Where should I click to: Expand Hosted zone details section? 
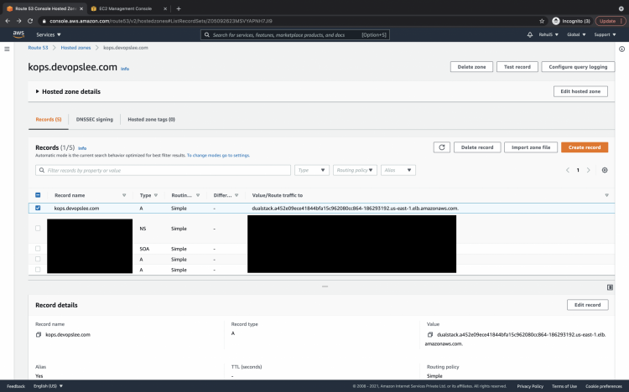68,91
